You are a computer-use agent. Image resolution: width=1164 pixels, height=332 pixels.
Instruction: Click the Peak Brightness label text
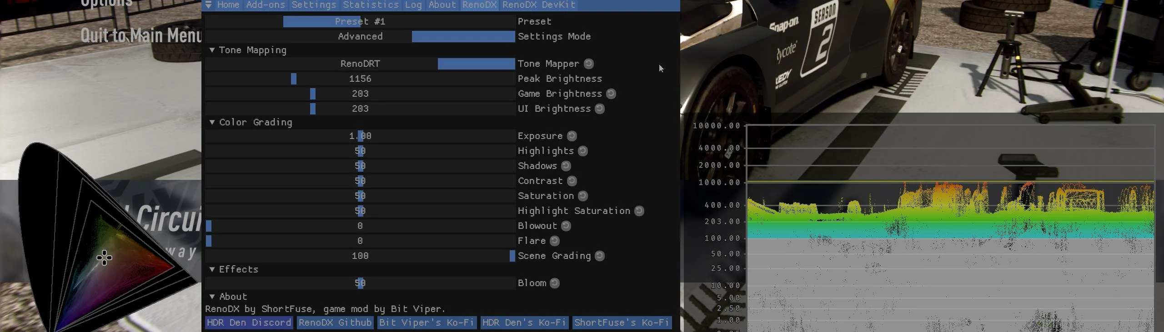pyautogui.click(x=560, y=79)
